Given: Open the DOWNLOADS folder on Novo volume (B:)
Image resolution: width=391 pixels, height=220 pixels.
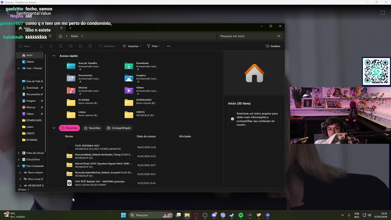Looking at the screenshot, I should coord(141,103).
